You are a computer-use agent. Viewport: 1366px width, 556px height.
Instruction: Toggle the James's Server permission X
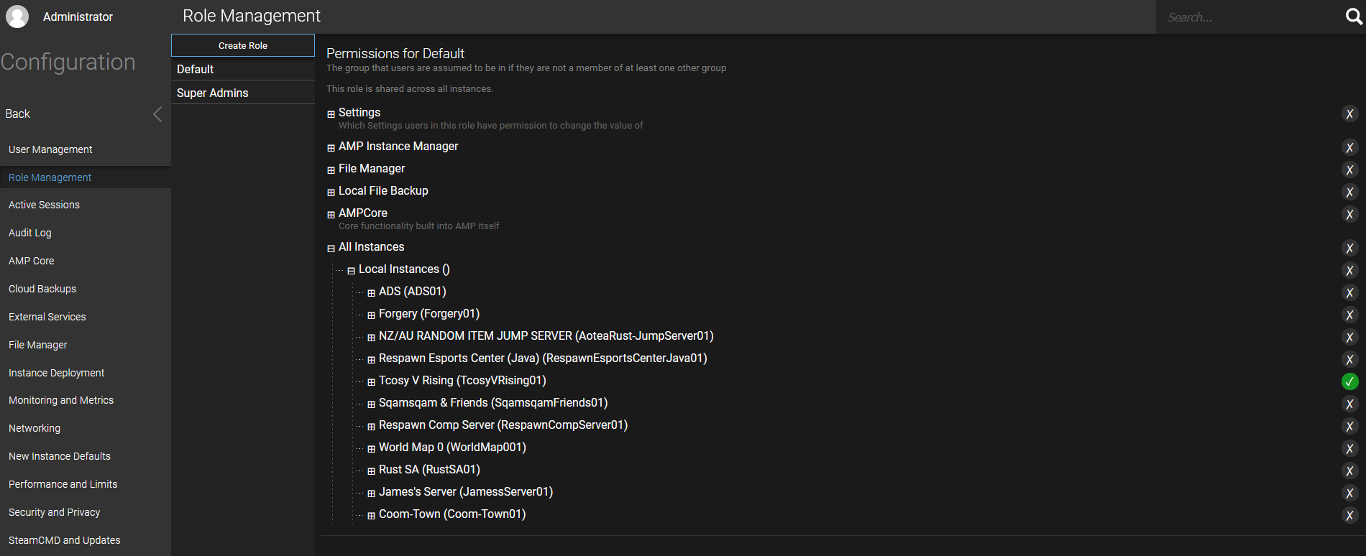(x=1349, y=494)
